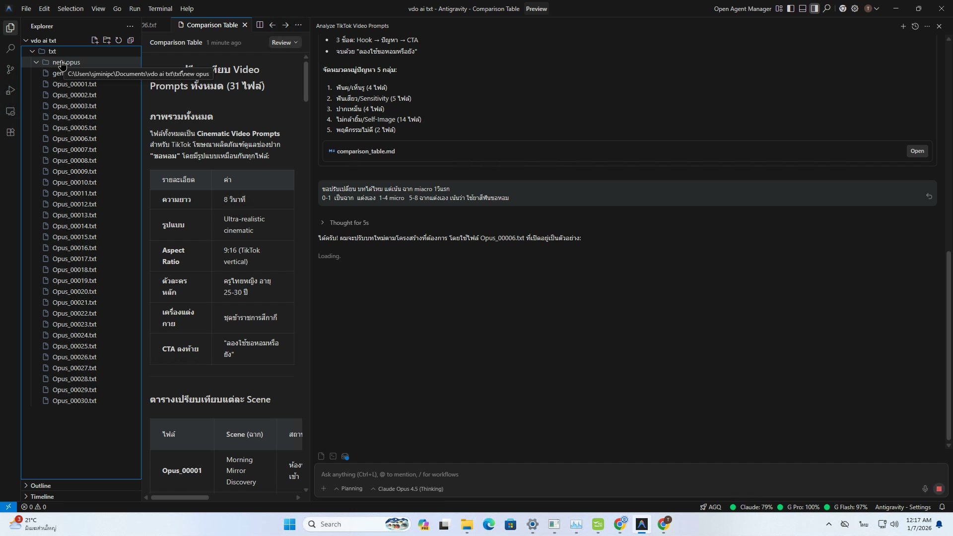Click the microphone voice input icon

click(x=925, y=489)
